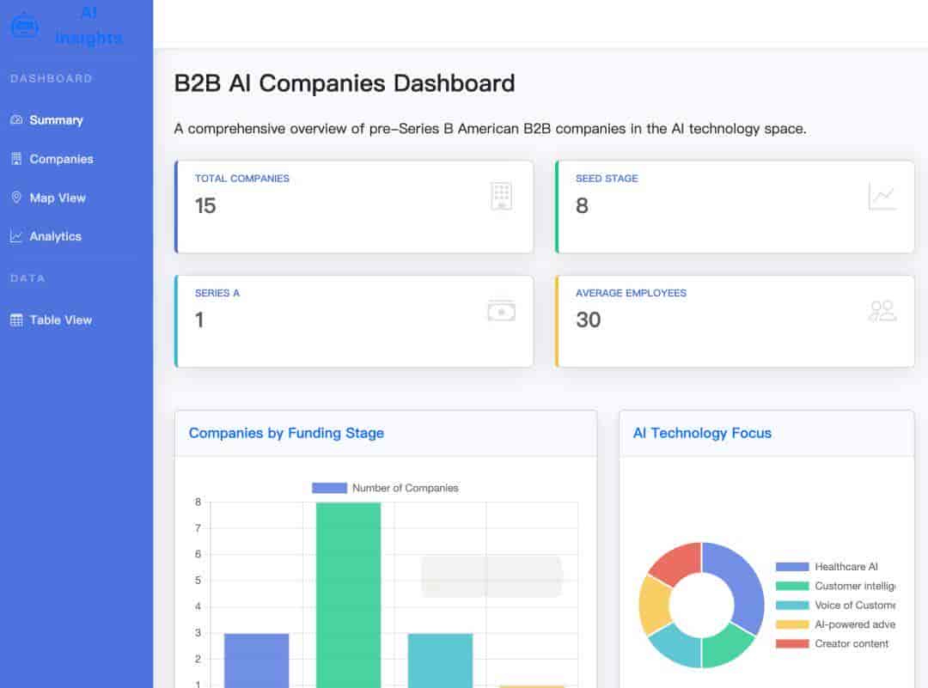Click the money icon in Series A card
928x688 pixels.
pyautogui.click(x=501, y=311)
